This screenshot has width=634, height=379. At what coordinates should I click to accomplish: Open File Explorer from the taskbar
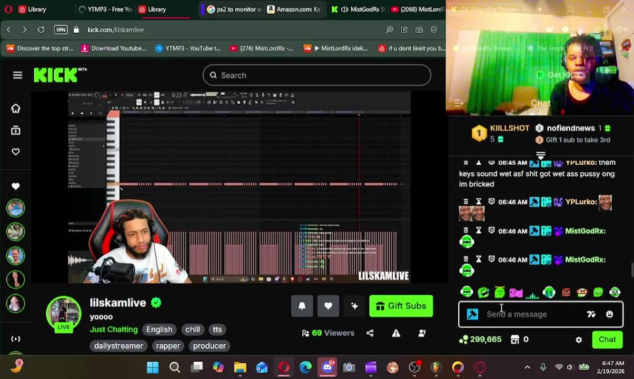point(240,367)
